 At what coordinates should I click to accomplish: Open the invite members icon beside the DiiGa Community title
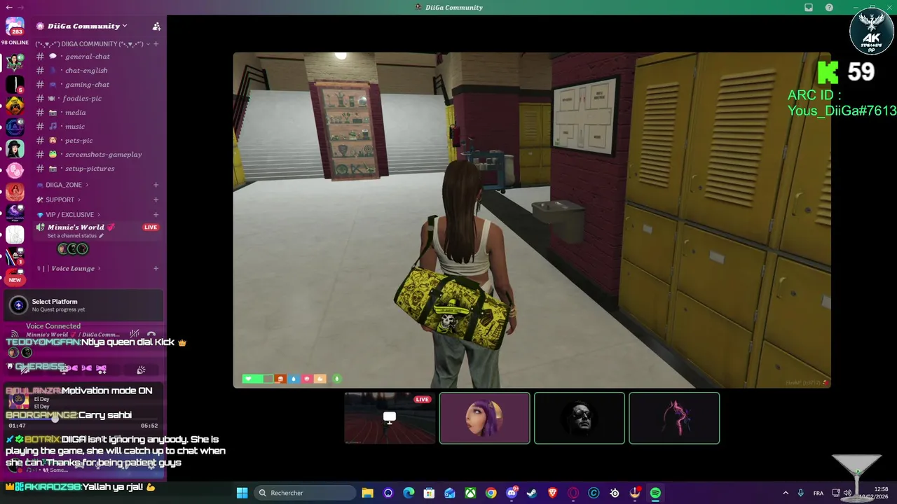coord(156,27)
